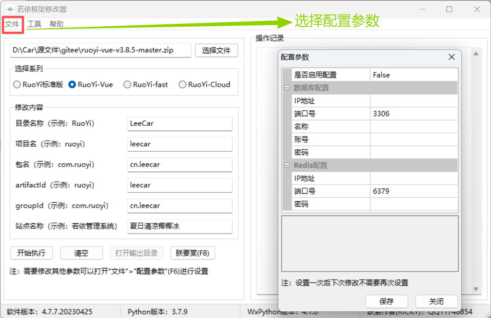
Task: Click the 开始执行 button
Action: 31,253
